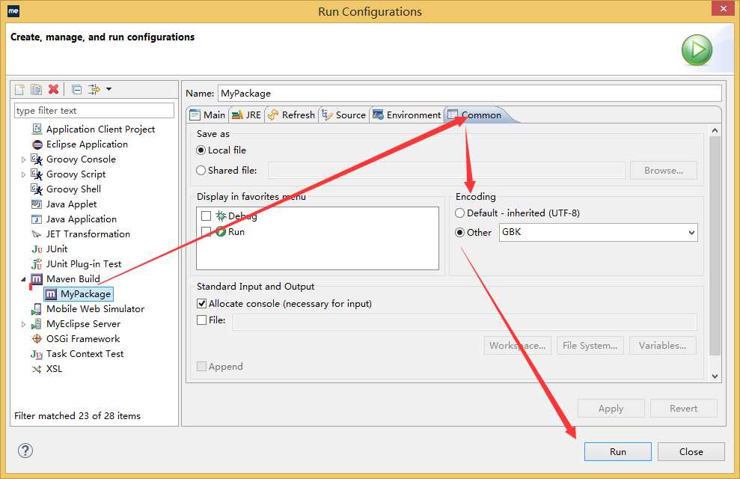Open the help question mark icon
This screenshot has height=479, width=740.
tap(25, 451)
